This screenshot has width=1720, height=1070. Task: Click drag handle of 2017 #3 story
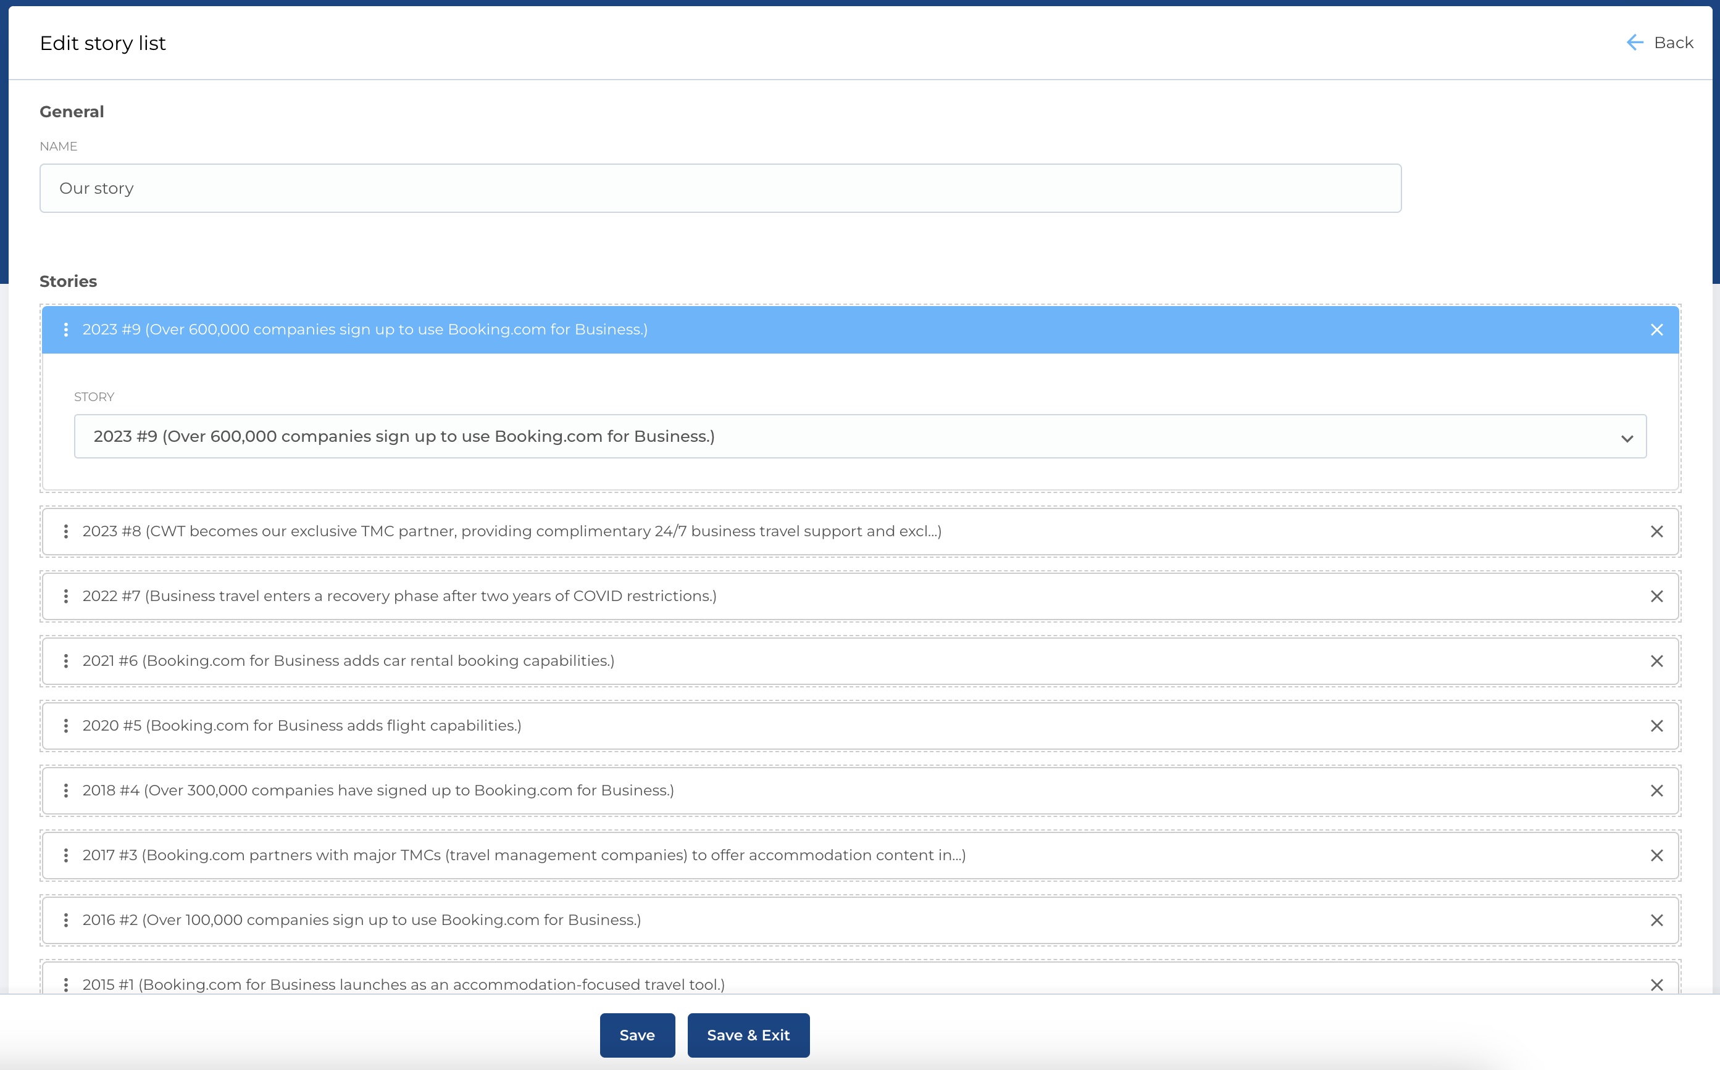[x=66, y=856]
